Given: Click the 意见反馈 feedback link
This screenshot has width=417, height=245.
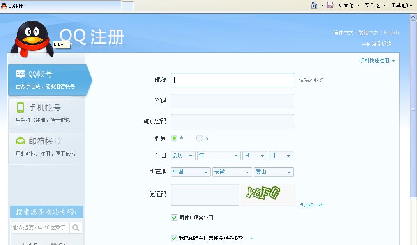Looking at the screenshot, I should point(381,44).
